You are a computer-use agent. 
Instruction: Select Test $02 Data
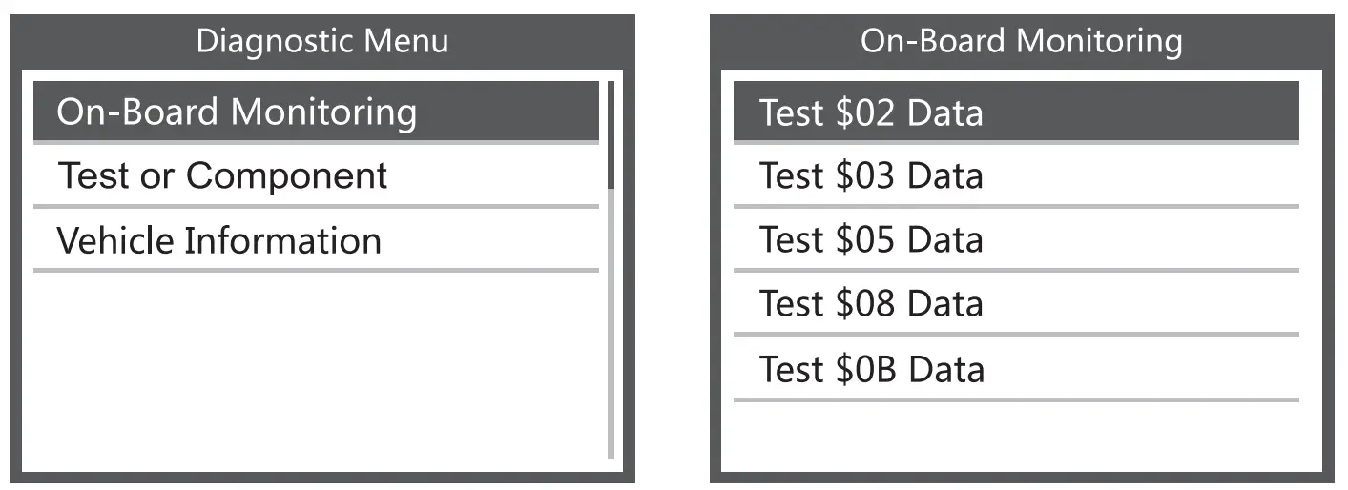pos(1015,112)
